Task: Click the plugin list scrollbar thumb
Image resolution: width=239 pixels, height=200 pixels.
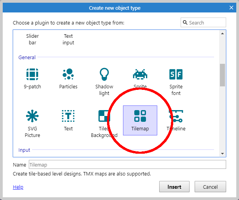Action: [x=222, y=75]
